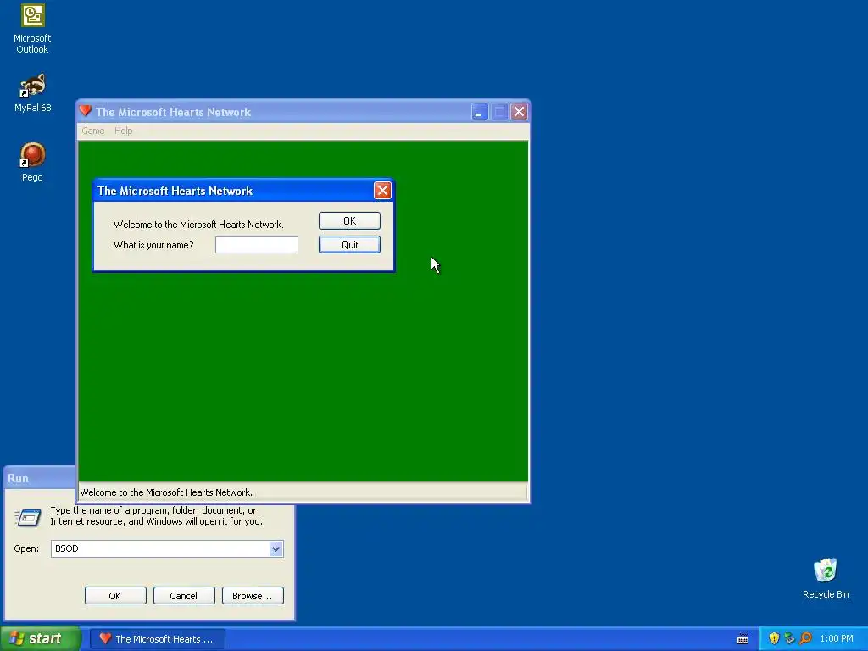Click the yellow security shield tray icon
868x651 pixels.
(774, 638)
